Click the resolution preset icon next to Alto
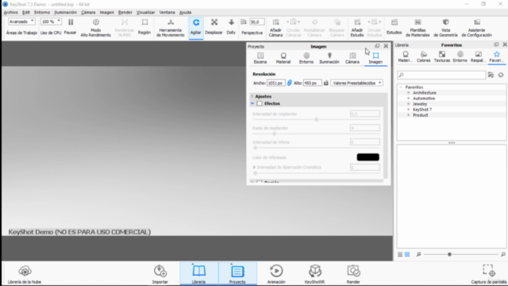The image size is (508, 286). (x=326, y=83)
